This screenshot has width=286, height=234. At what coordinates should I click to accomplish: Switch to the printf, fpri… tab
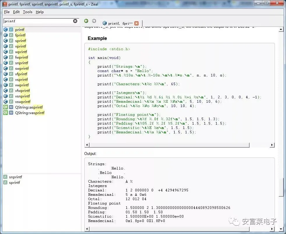(x=120, y=23)
